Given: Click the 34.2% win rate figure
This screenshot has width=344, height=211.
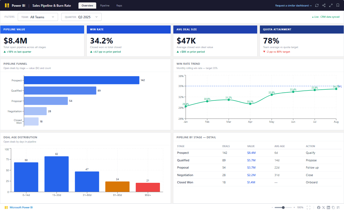Looking at the screenshot, I should 101,41.
